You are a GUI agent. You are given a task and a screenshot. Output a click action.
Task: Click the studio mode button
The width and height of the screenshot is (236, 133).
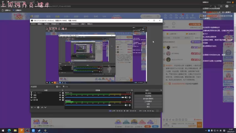148,101
